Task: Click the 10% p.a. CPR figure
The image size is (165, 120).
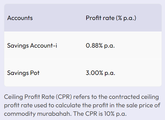Action: tap(115, 114)
